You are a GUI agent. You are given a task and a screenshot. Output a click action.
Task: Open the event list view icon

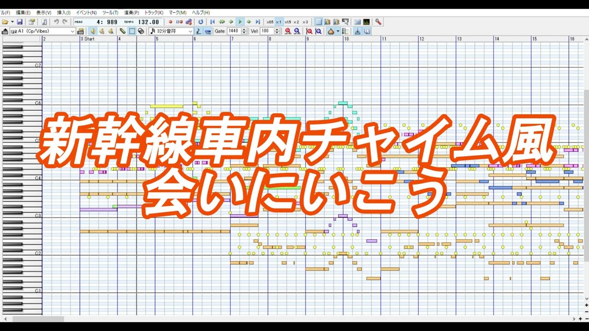358,22
